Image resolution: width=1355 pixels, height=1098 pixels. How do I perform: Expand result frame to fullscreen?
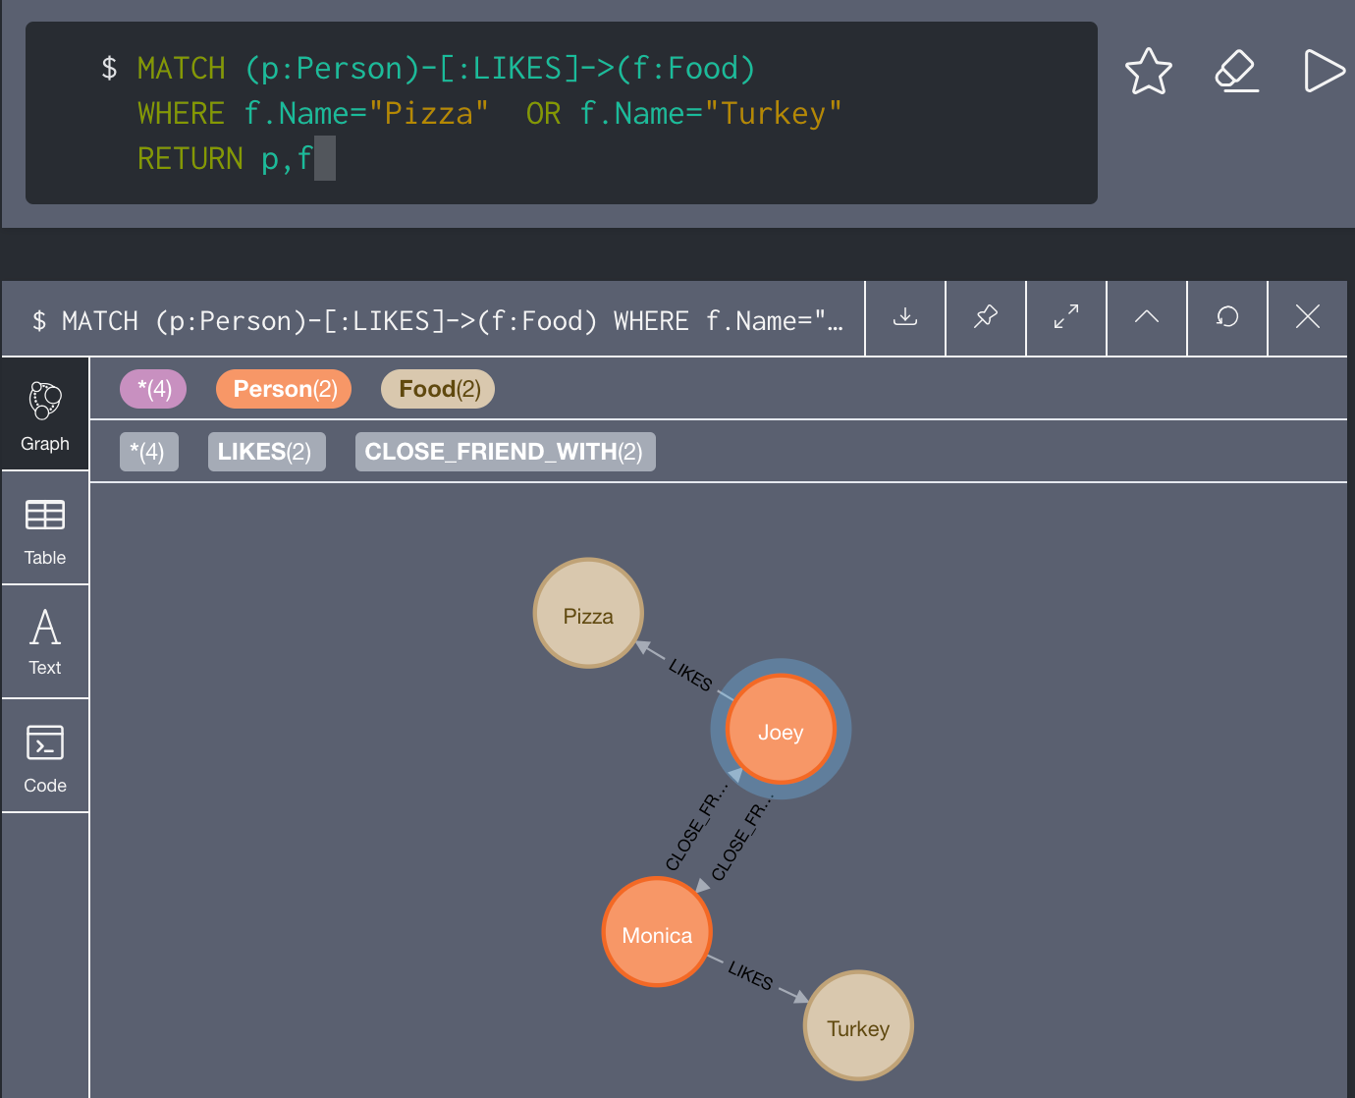tap(1066, 317)
